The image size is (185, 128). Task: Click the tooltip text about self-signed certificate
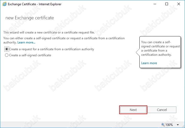(160, 48)
